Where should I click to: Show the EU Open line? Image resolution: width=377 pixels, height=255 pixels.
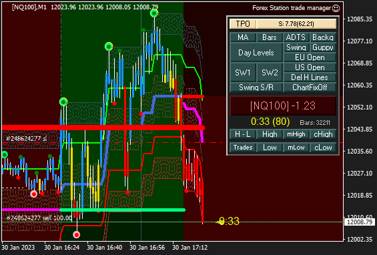tap(310, 57)
